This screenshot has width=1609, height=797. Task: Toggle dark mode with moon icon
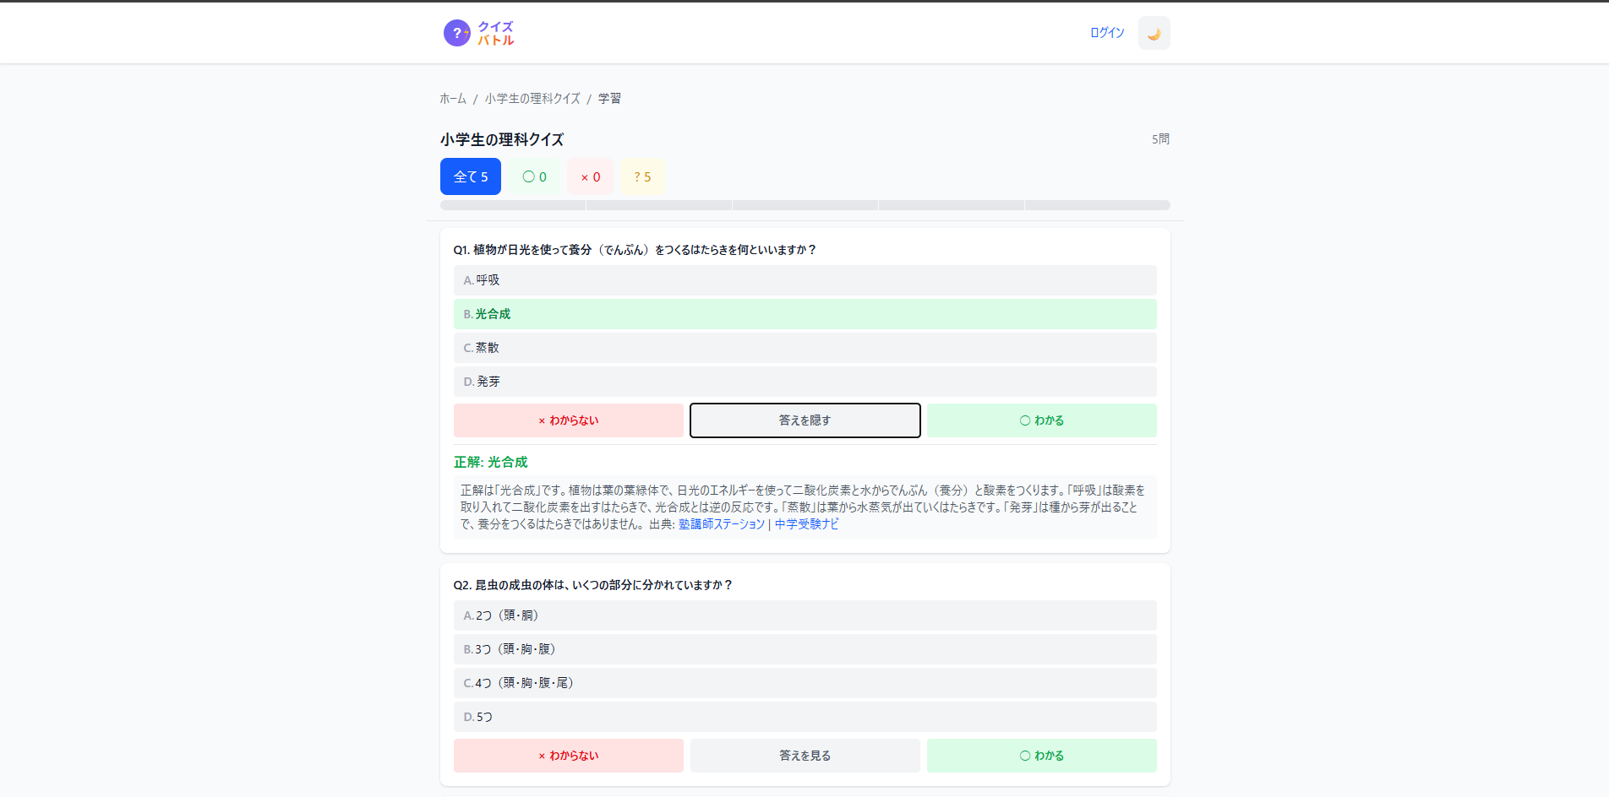1154,34
